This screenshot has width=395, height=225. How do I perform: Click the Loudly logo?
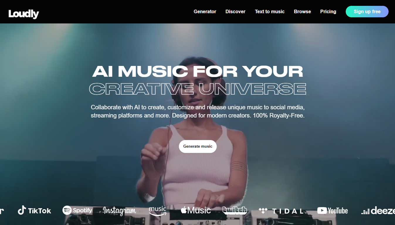24,14
